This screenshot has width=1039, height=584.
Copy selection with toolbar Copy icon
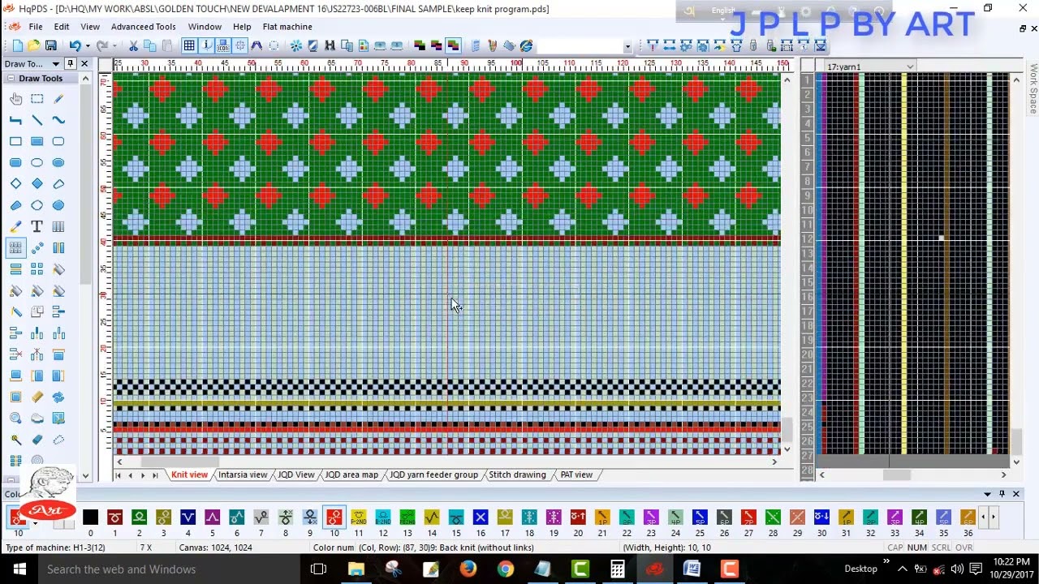click(149, 46)
